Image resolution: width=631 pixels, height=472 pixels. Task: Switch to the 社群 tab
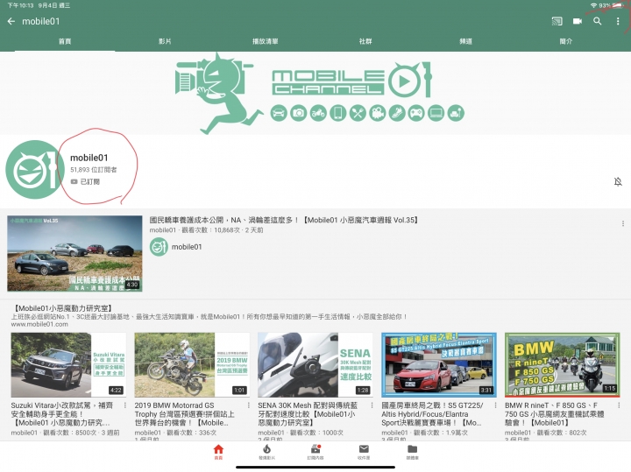tap(365, 41)
